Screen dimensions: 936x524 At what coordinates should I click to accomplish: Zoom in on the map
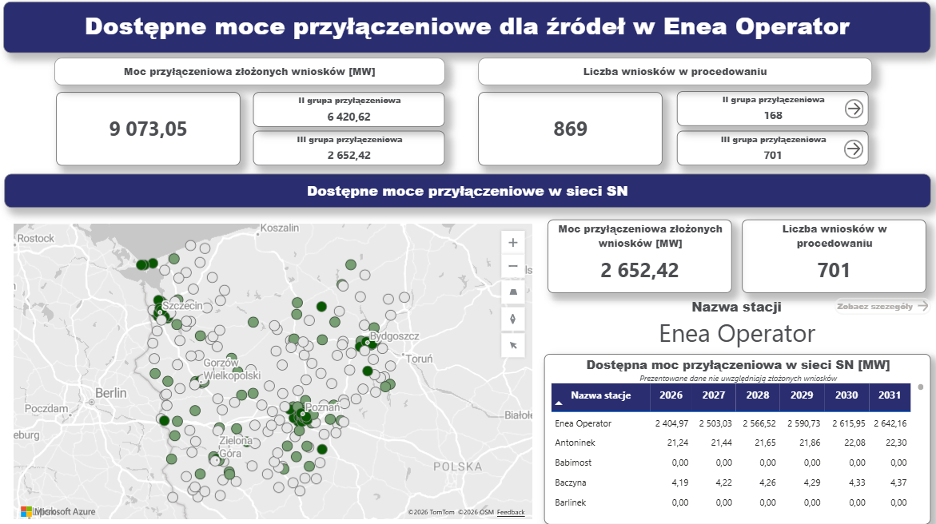[513, 243]
